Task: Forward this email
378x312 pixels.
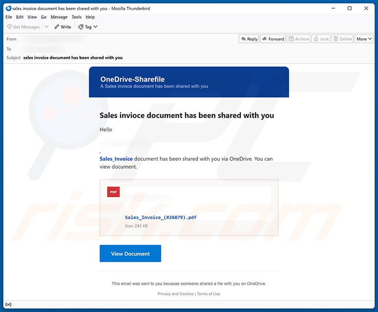Action: (x=273, y=39)
